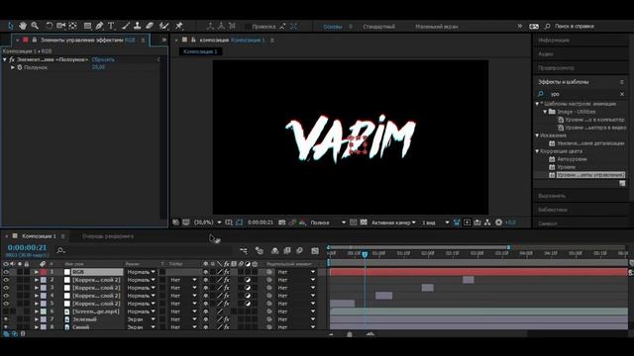
Task: Expand layer 6 Screen mp4 properties
Action: (37, 311)
